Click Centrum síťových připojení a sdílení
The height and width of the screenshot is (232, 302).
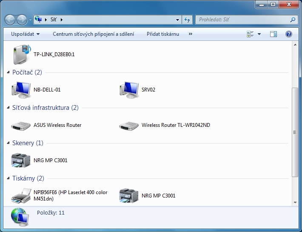(x=93, y=34)
